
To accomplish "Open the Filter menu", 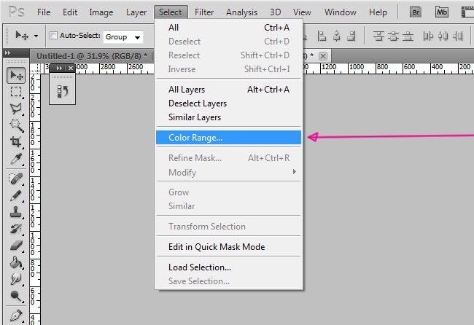I will (x=204, y=12).
